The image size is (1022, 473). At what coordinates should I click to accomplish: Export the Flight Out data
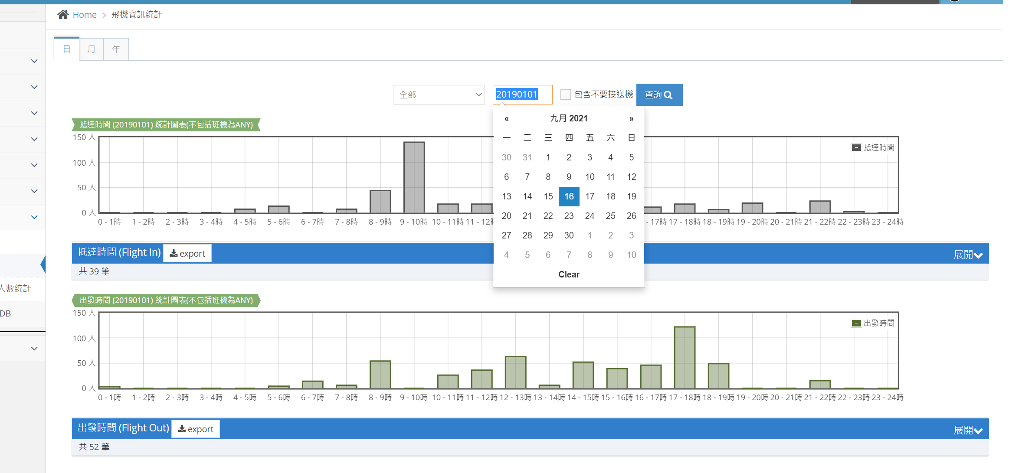click(196, 429)
